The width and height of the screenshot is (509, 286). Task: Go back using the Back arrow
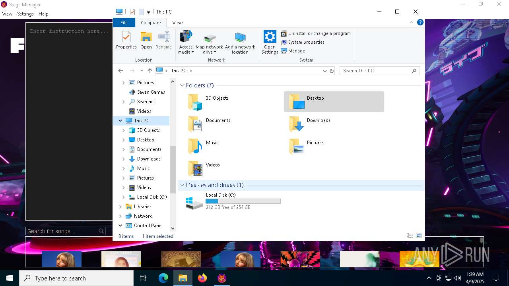[120, 71]
